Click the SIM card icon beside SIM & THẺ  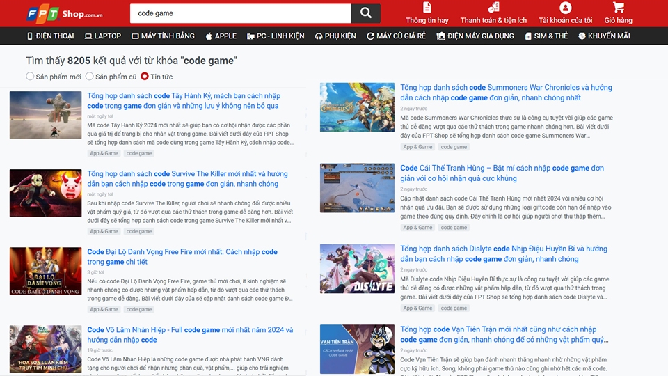tap(528, 36)
